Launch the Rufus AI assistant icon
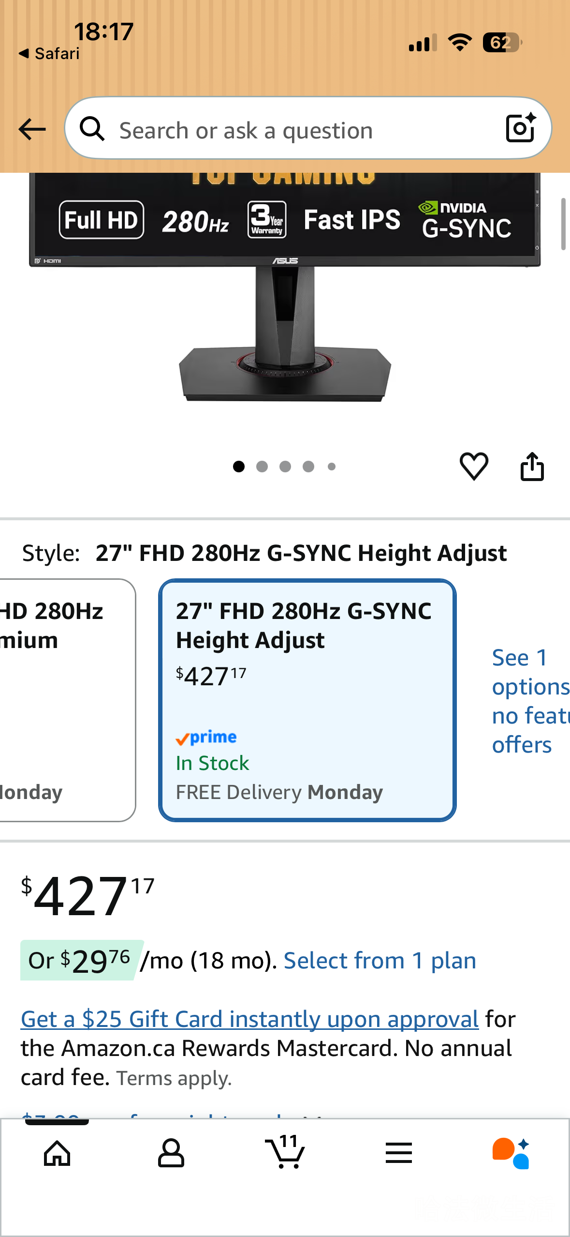The height and width of the screenshot is (1237, 570). point(511,1153)
